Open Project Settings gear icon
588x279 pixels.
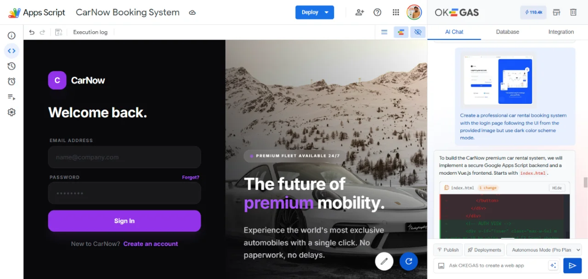(x=11, y=112)
